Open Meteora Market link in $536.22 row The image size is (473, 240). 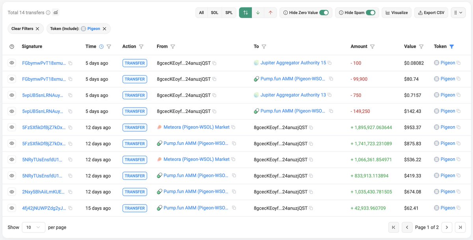pyautogui.click(x=196, y=159)
